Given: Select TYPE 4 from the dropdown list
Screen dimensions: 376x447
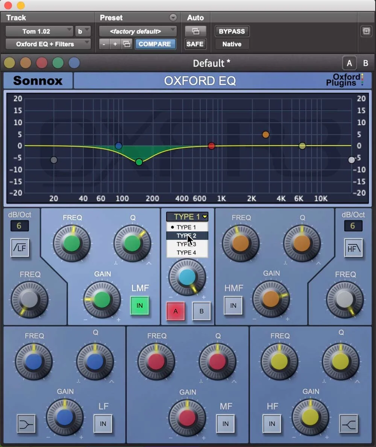Looking at the screenshot, I should coord(187,253).
